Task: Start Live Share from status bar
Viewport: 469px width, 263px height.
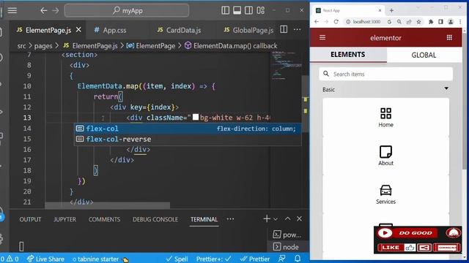Action: [x=45, y=259]
